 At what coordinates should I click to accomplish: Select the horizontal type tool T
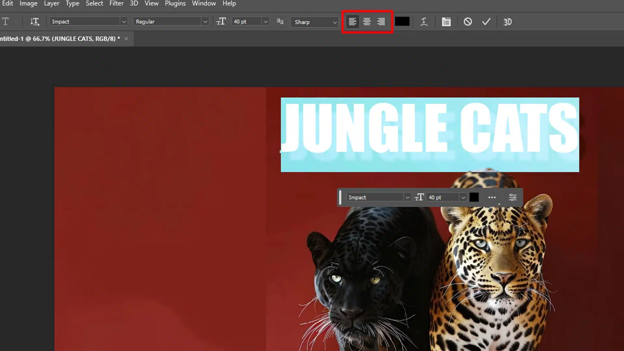pyautogui.click(x=5, y=21)
